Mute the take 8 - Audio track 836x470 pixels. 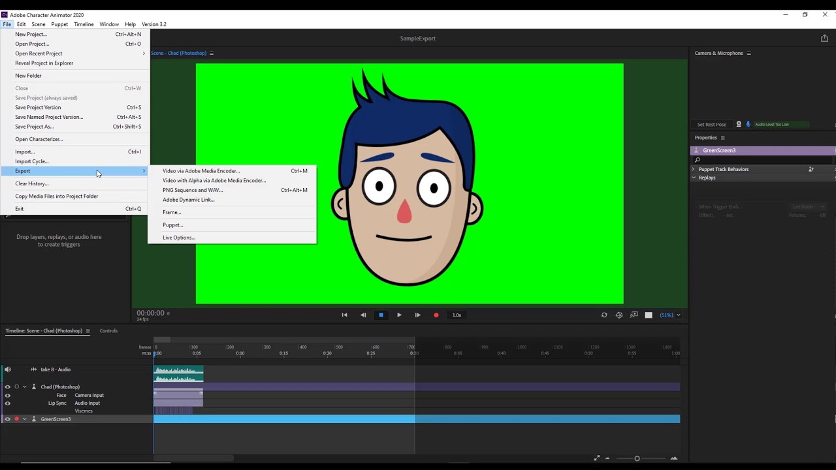pos(8,369)
